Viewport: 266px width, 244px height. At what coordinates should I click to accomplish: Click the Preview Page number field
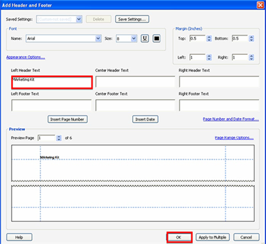pos(47,138)
